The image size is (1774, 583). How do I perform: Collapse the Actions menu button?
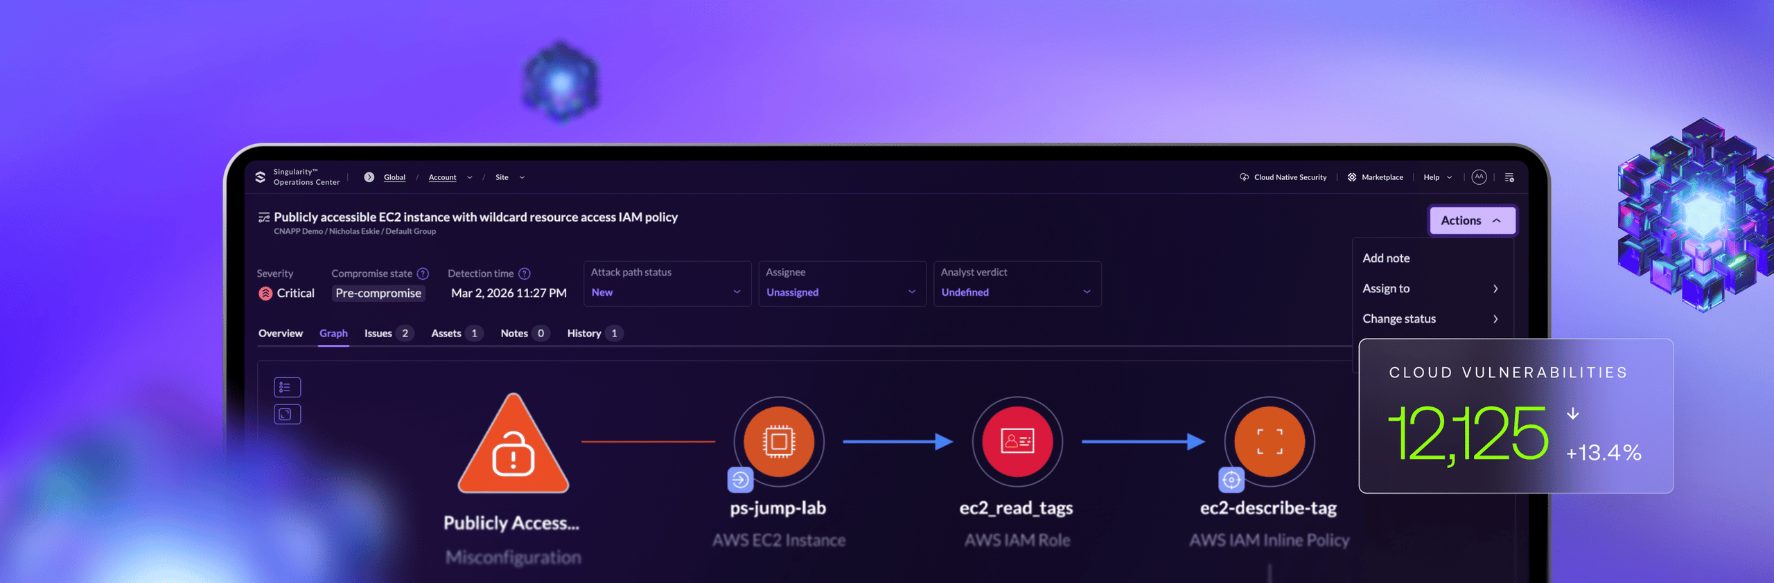coord(1473,220)
